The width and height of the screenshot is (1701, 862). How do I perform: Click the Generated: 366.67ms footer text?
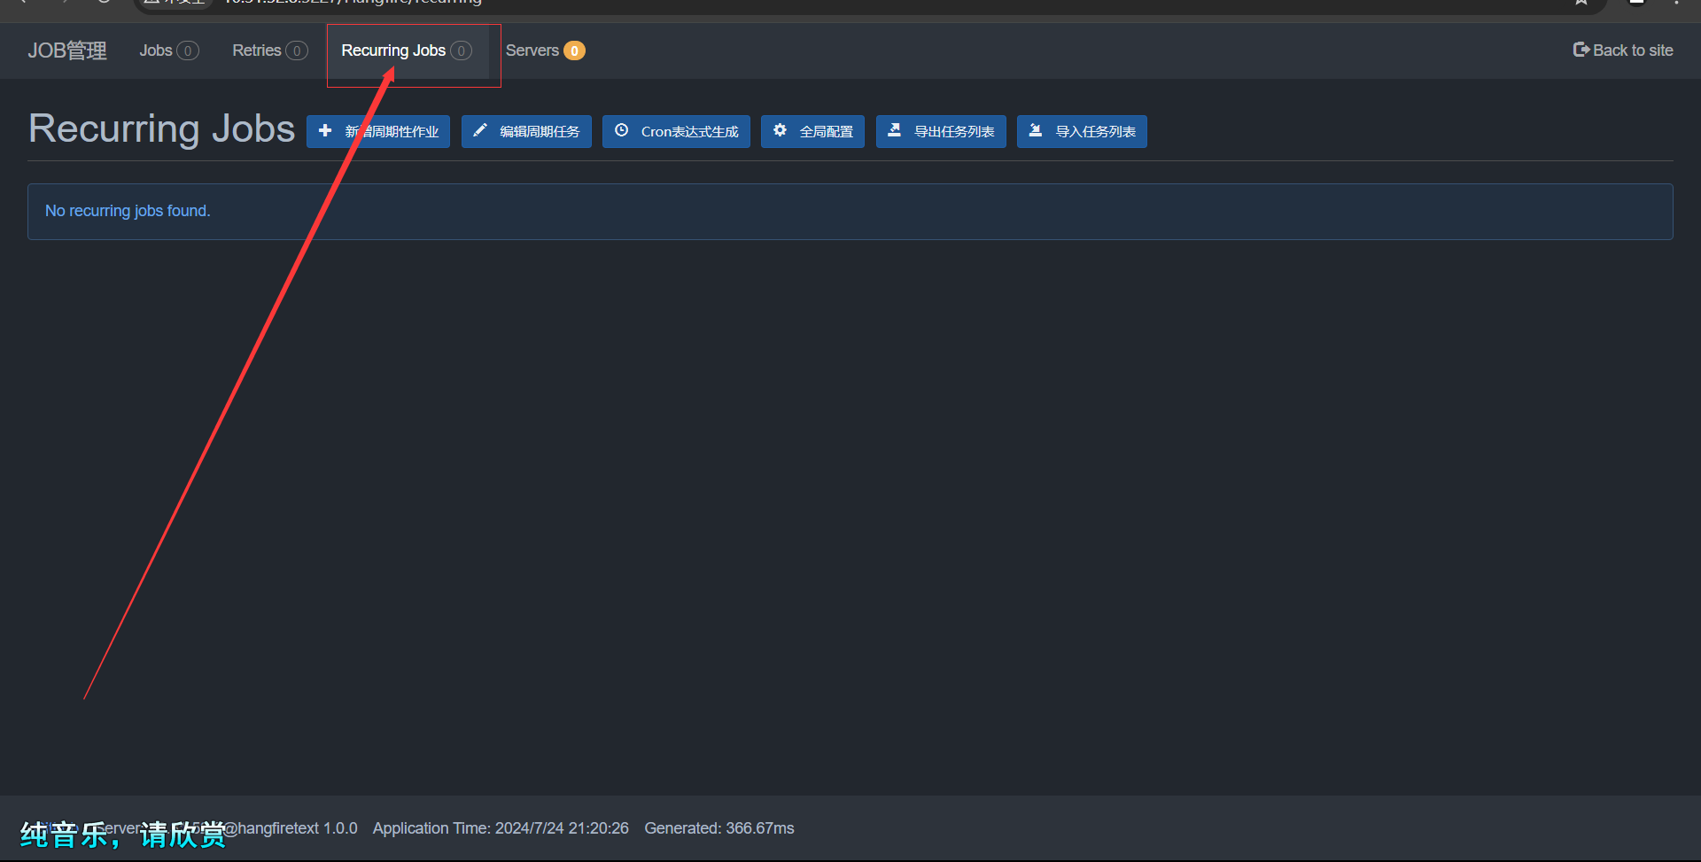tap(719, 828)
